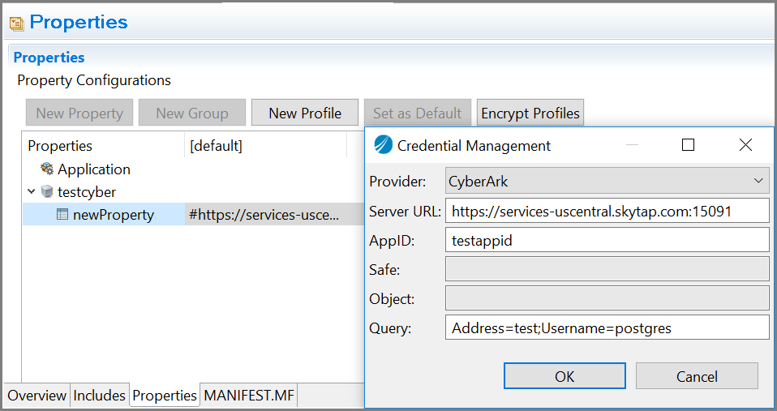Click the Properties editor header icon
Viewport: 777px width, 411px height.
[x=16, y=23]
